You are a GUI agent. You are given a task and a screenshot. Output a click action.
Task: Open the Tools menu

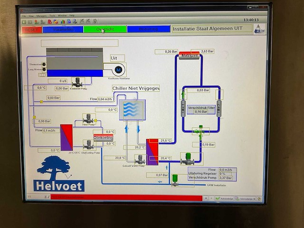(x=52, y=16)
